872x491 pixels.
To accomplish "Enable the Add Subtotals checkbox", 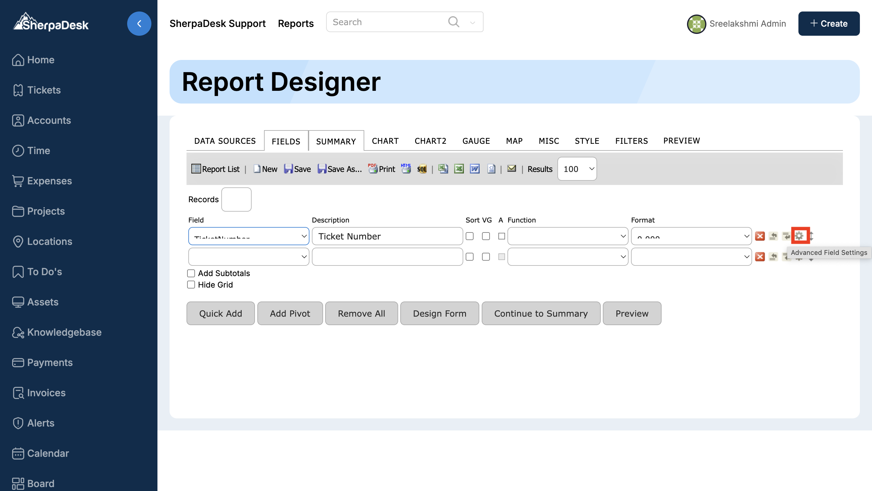I will click(x=191, y=273).
